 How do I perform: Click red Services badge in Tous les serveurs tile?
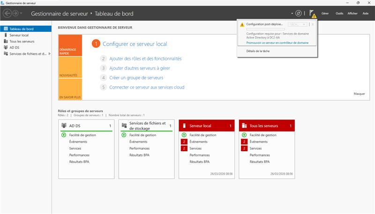244,148
